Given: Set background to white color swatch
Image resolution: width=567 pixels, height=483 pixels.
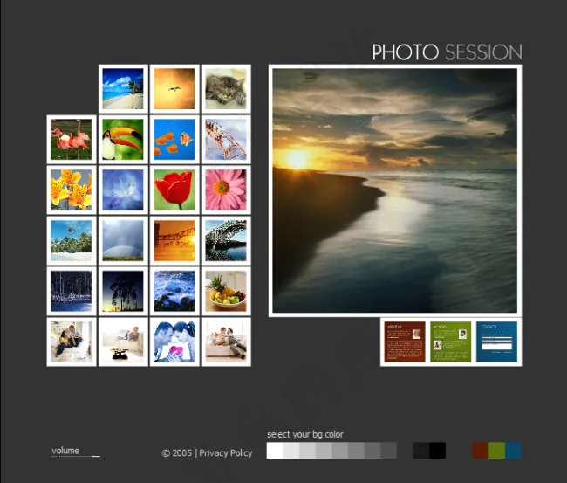Looking at the screenshot, I should pyautogui.click(x=275, y=451).
